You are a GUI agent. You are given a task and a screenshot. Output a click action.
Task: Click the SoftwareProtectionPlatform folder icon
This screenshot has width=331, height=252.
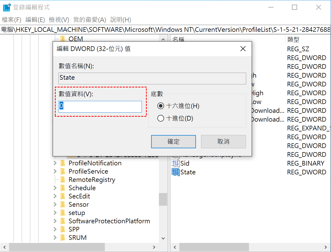63,221
